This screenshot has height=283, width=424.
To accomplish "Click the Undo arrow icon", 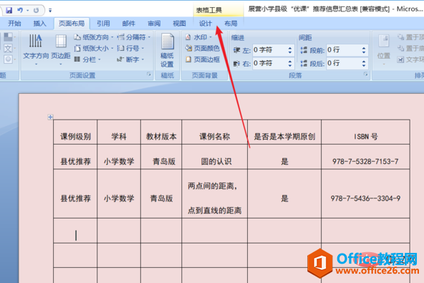I will coord(20,10).
